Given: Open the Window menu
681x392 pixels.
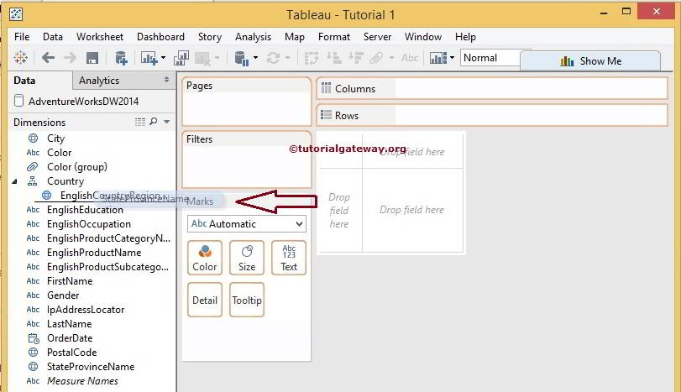Looking at the screenshot, I should 423,37.
